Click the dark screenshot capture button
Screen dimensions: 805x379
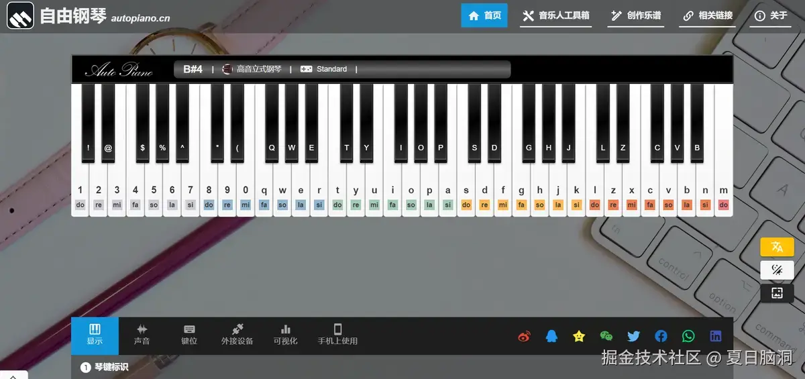coord(777,293)
